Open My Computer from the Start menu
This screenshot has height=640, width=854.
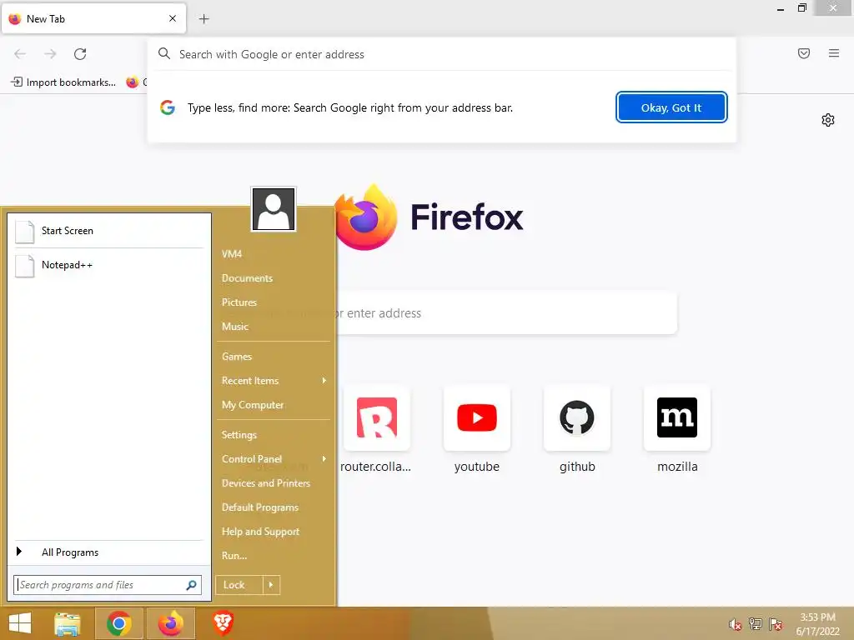tap(253, 405)
